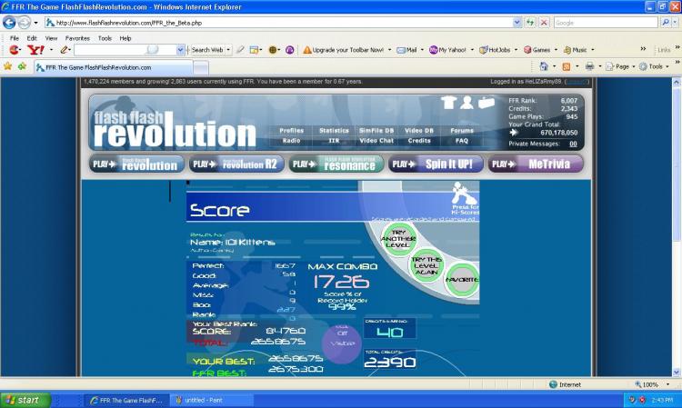Open the File menu
The image size is (682, 408).
(15, 38)
